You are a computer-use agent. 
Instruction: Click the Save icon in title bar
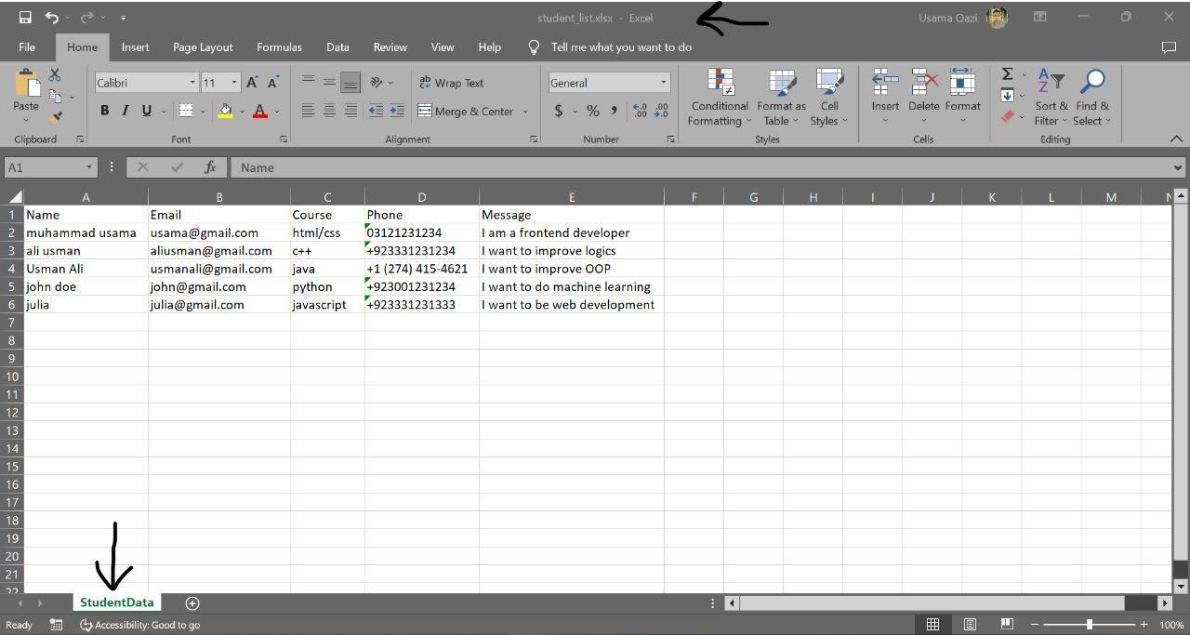click(x=25, y=18)
